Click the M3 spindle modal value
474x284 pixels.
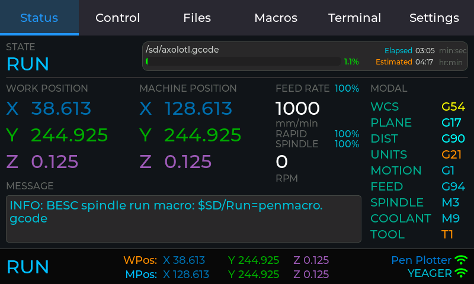coord(450,202)
